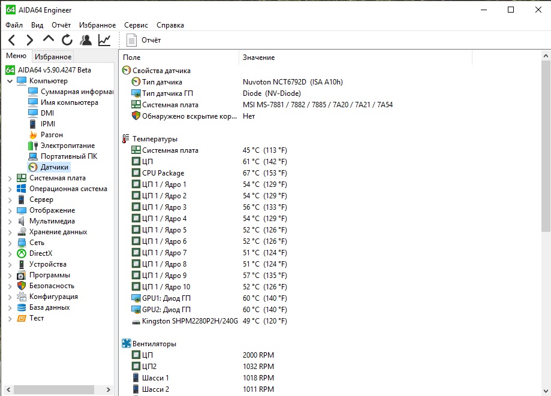The height and width of the screenshot is (396, 551).
Task: Click the Безопасность shield icon
Action: click(x=22, y=286)
